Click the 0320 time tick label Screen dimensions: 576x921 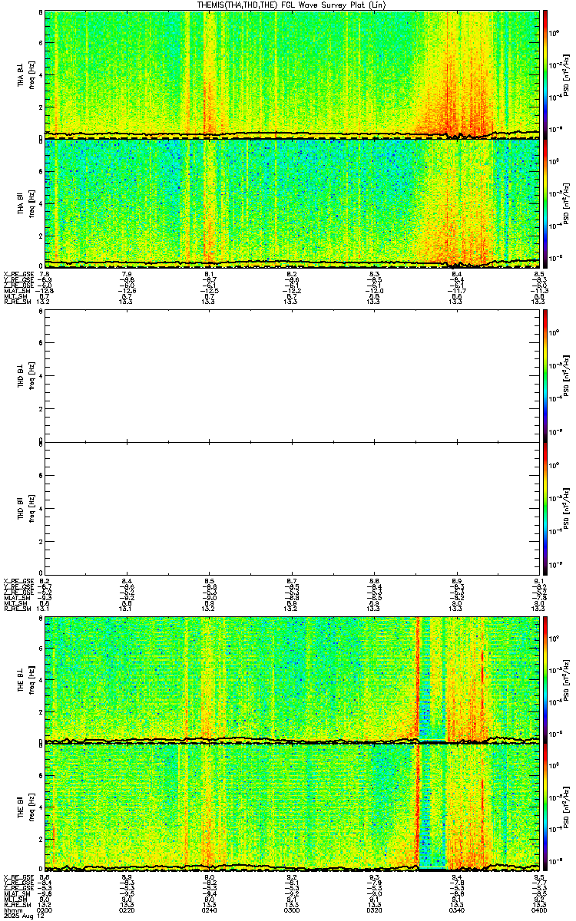click(374, 909)
